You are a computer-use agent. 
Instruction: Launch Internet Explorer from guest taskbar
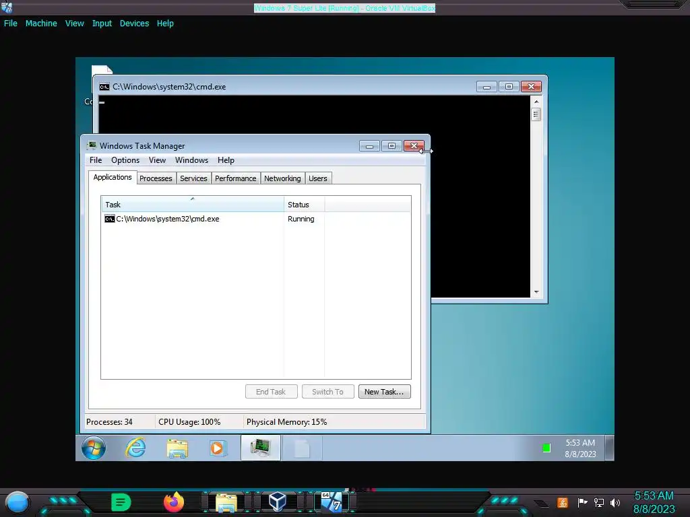[x=135, y=448]
